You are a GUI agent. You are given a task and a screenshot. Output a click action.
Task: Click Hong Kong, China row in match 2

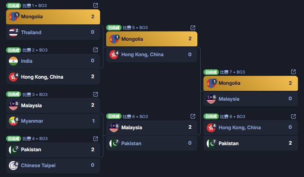tap(53, 77)
